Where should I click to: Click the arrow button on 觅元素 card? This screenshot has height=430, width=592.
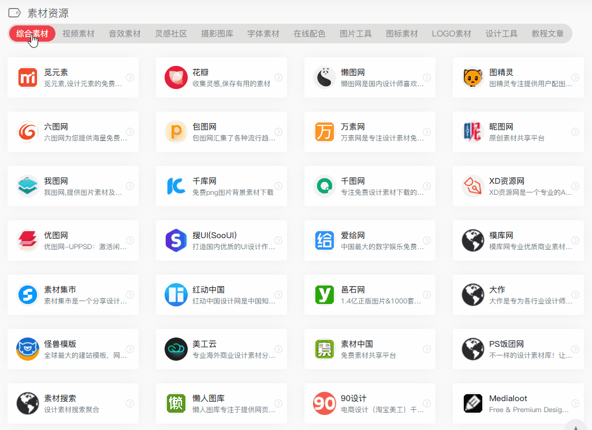pyautogui.click(x=130, y=77)
